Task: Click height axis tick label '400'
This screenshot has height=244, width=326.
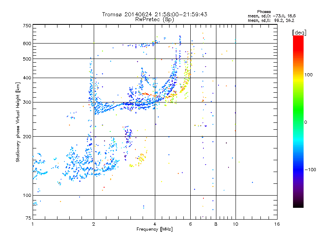Action: 27,78
